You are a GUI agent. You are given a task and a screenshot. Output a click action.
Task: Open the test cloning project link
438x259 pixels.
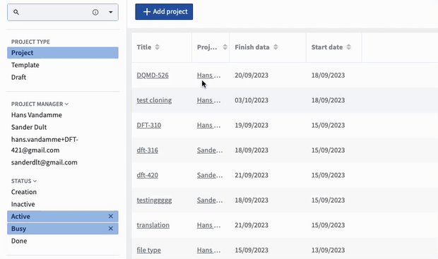point(154,100)
